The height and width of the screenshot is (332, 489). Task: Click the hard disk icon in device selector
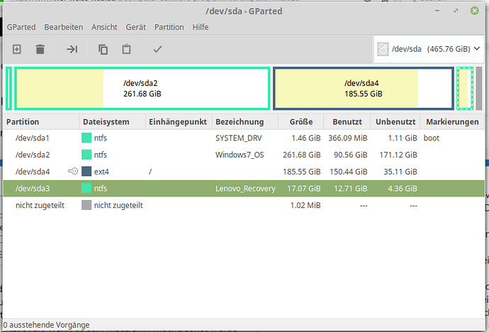pos(383,49)
